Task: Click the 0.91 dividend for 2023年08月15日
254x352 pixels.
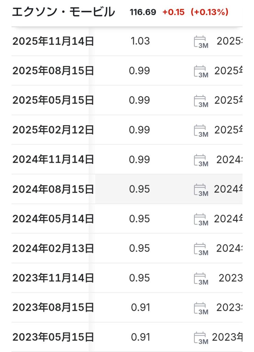Action: pos(140,307)
